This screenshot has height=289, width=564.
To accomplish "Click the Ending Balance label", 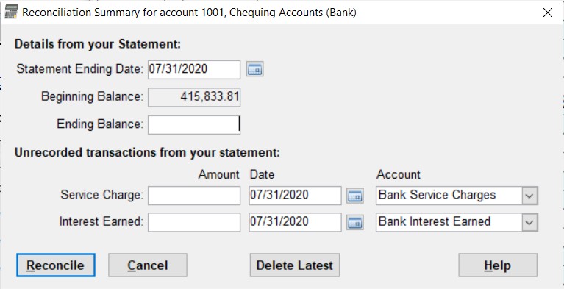I will click(x=100, y=124).
